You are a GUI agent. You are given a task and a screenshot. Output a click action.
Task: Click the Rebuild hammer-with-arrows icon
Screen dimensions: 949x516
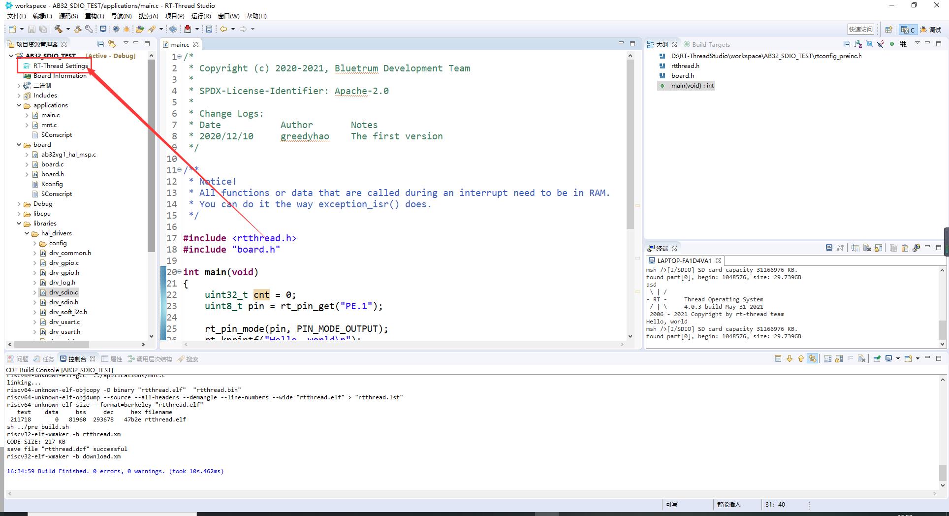[x=78, y=29]
